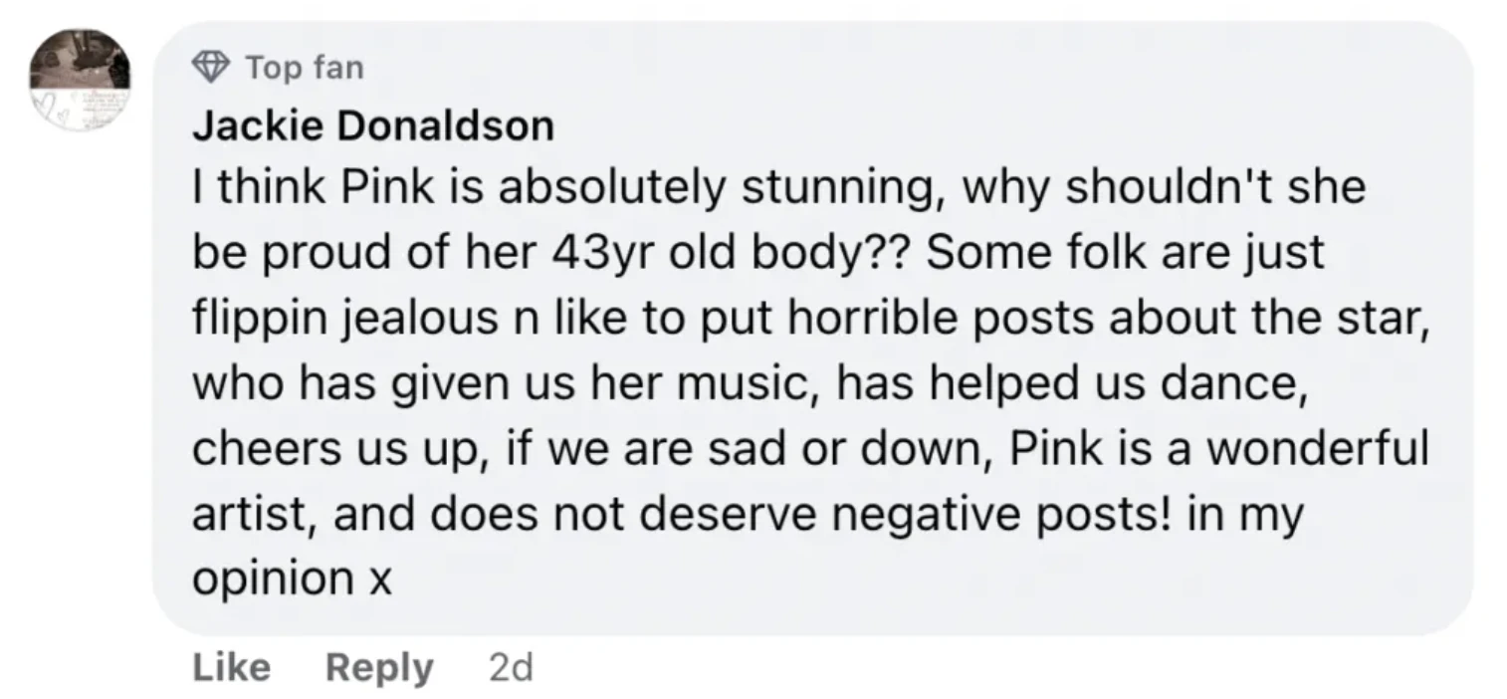This screenshot has width=1507, height=699.
Task: Click the 2d comment timestamp
Action: tap(512, 667)
